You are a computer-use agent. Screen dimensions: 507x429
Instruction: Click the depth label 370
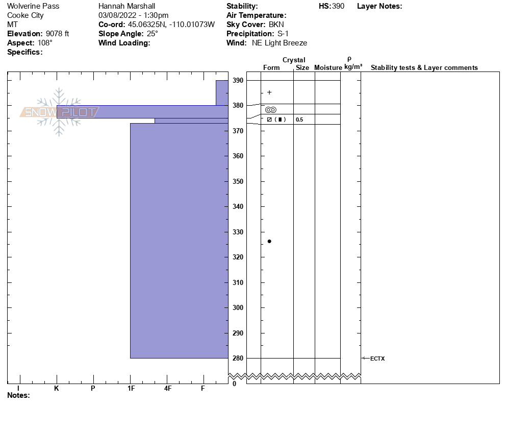click(238, 131)
